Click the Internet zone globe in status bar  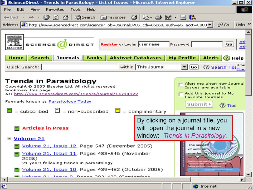pyautogui.click(x=196, y=186)
